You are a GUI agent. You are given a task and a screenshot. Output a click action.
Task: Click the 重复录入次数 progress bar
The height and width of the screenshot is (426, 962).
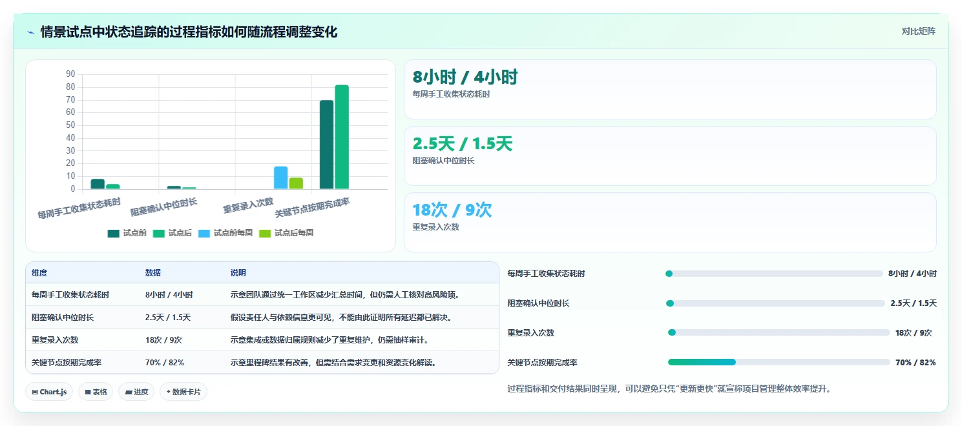click(779, 332)
